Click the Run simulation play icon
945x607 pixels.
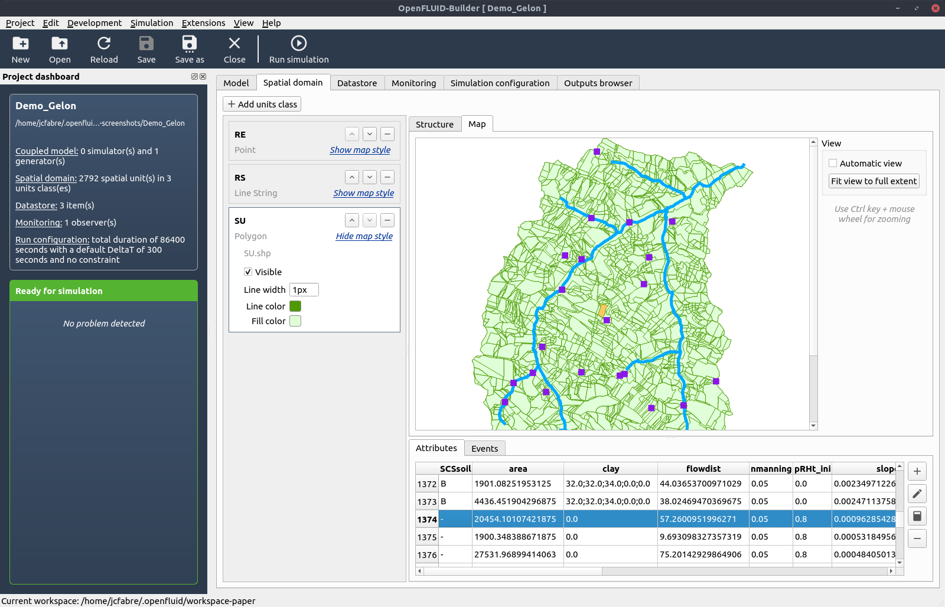(299, 43)
